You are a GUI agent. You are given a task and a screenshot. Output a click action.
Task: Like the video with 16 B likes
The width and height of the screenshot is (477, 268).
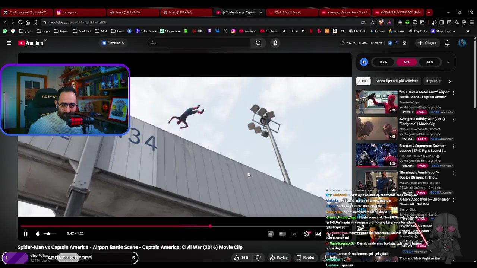coord(241,258)
